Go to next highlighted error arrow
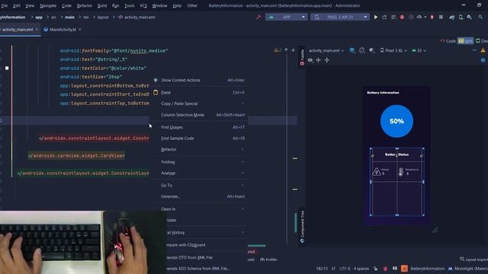The image size is (488, 274). click(x=293, y=50)
